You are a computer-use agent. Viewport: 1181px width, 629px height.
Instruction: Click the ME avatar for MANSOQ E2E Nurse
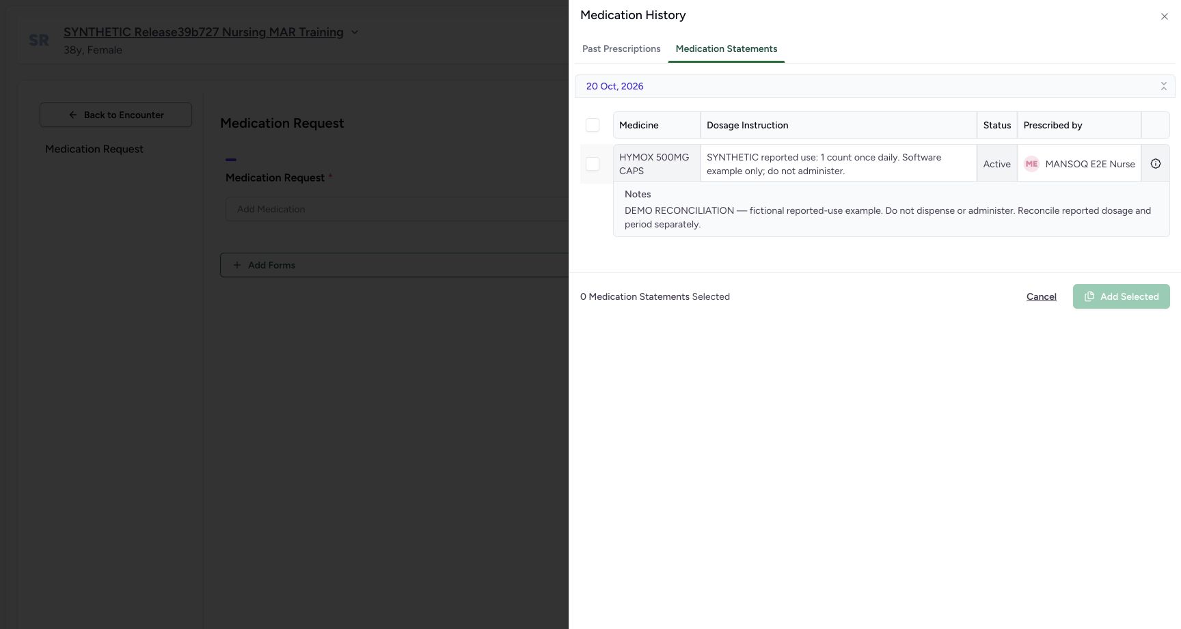coord(1031,164)
